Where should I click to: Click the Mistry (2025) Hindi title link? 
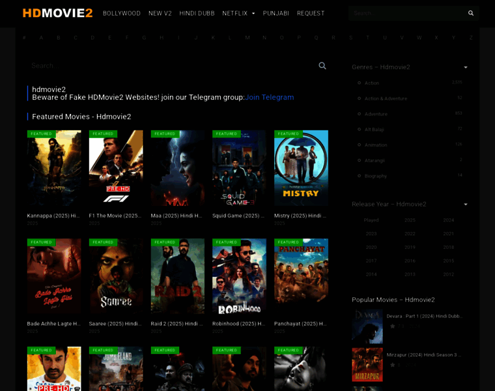coord(300,216)
